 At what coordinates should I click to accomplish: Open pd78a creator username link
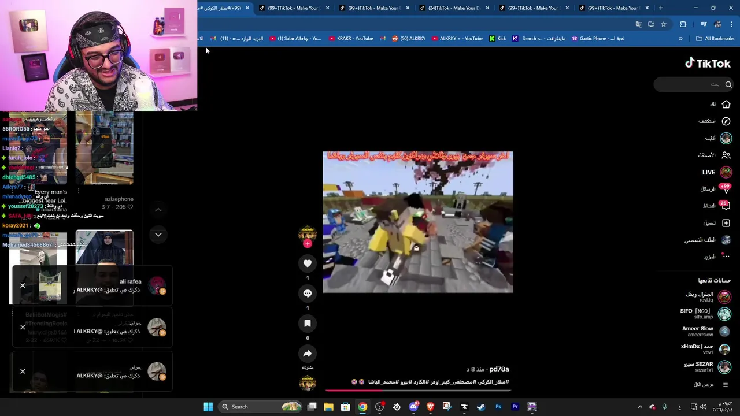tap(499, 369)
